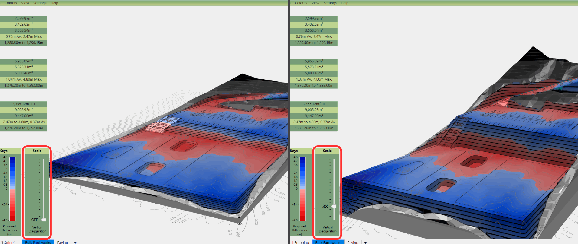
Task: Click the red-blue colour key bar in right window
Action: pos(302,189)
